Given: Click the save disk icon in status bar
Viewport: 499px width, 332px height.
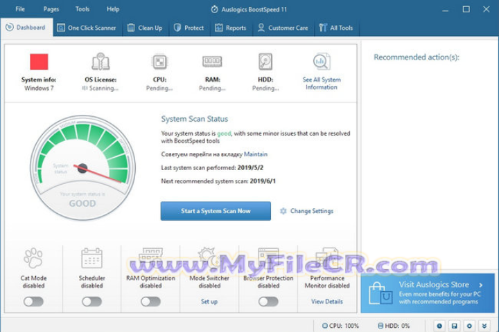Looking at the screenshot, I should coord(454,326).
